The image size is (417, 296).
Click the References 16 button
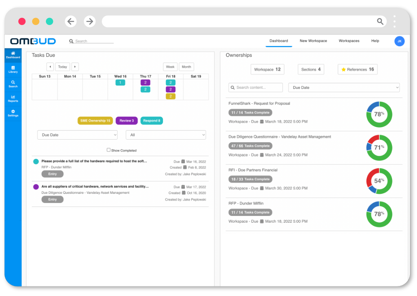click(x=357, y=70)
